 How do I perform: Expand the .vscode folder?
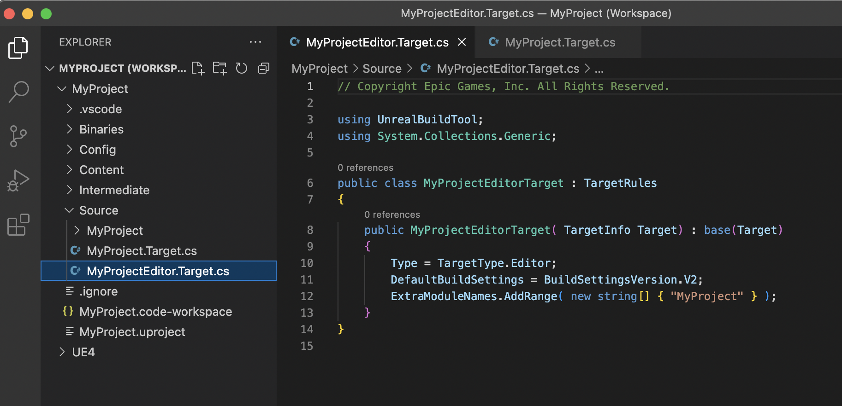(x=69, y=109)
